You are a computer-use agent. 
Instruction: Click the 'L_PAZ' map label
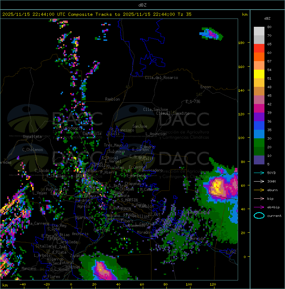coord(231,252)
